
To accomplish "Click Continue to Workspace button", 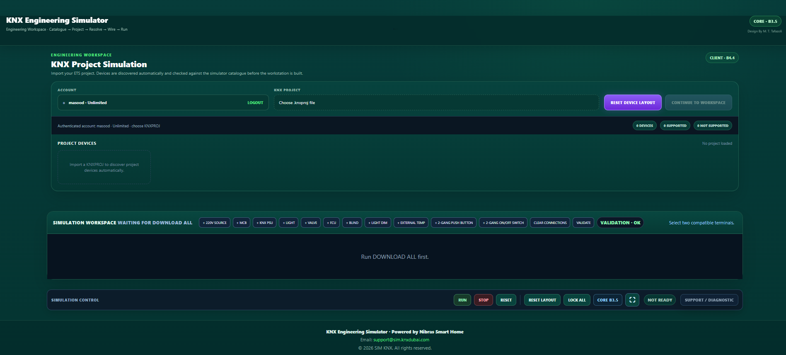I will tap(698, 102).
